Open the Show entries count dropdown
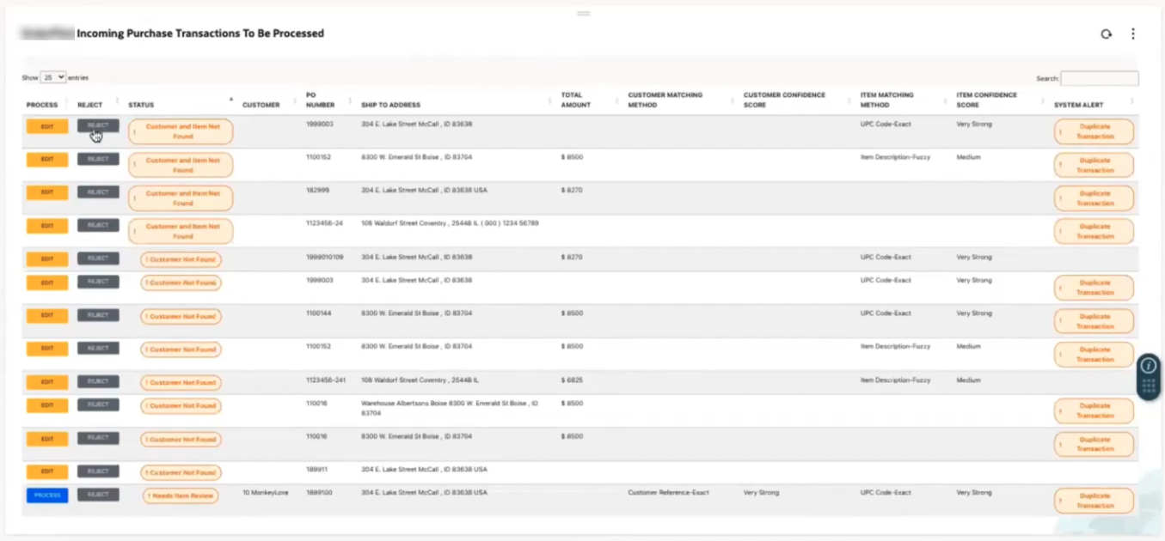Image resolution: width=1165 pixels, height=541 pixels. [x=53, y=77]
